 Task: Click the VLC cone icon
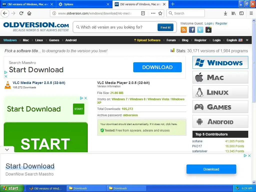pos(8,85)
